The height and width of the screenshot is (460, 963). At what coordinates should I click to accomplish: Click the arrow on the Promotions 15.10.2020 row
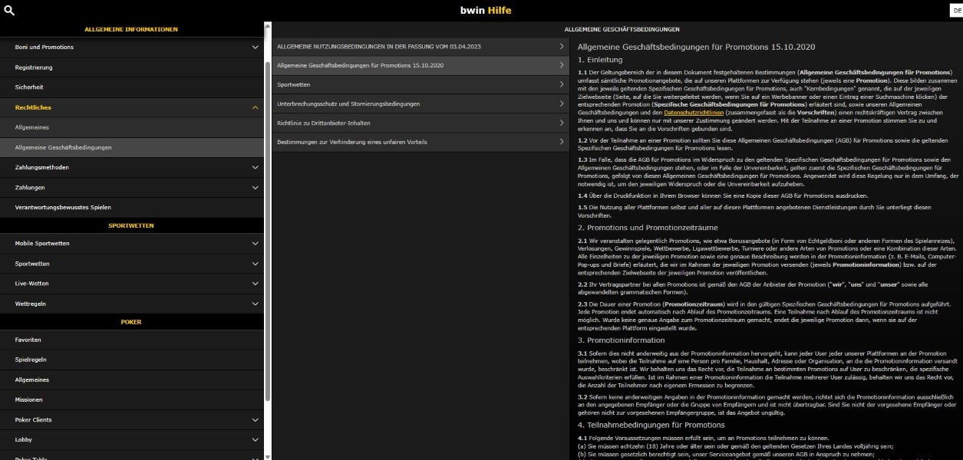[562, 66]
